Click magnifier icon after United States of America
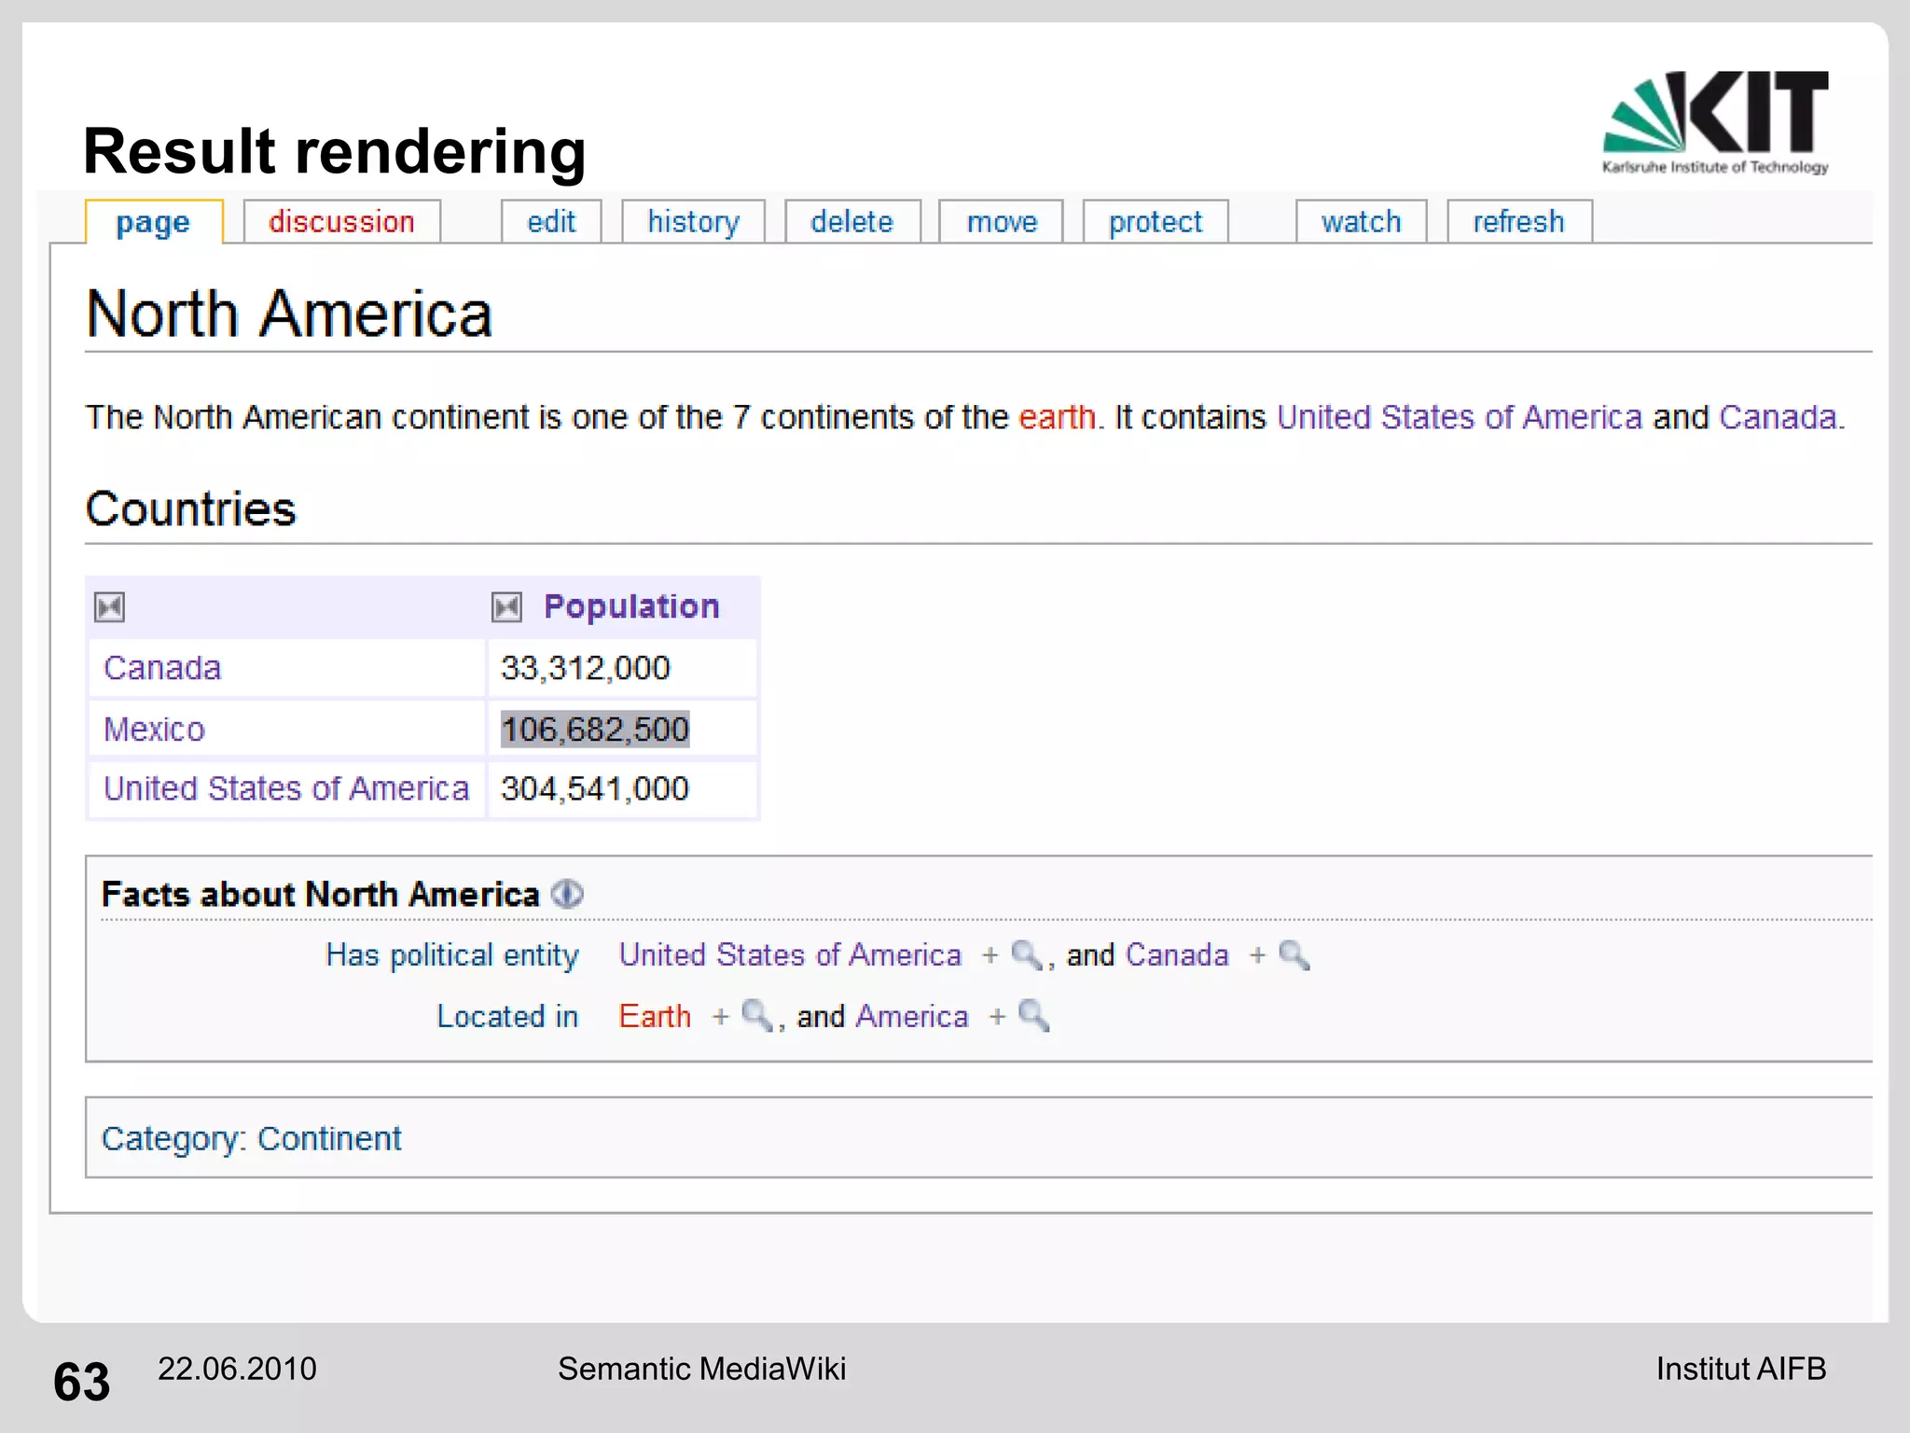This screenshot has height=1433, width=1910. point(1026,955)
